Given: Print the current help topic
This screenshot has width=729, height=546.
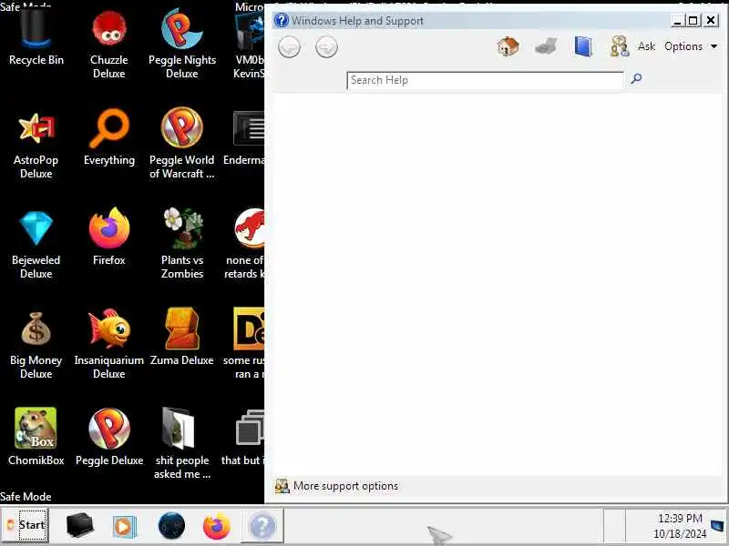Looking at the screenshot, I should click(x=546, y=46).
